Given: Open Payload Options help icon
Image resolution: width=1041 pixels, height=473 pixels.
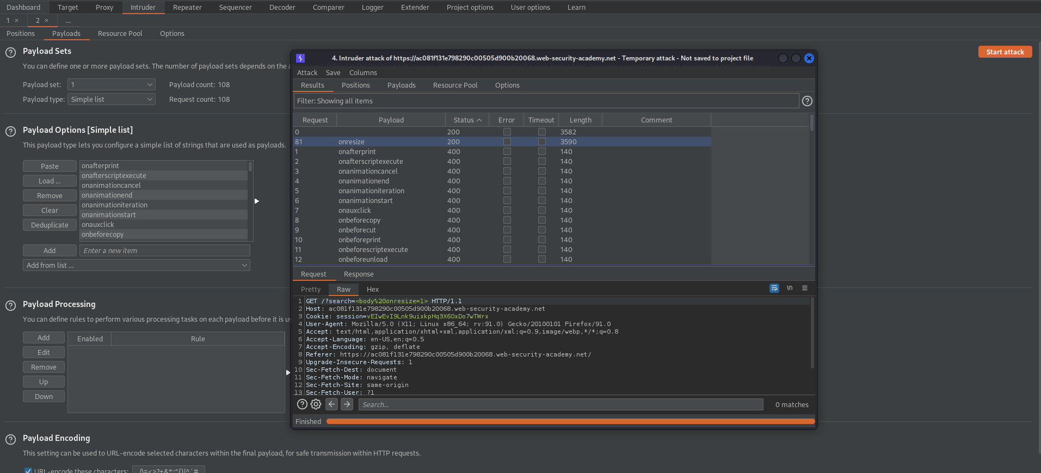Looking at the screenshot, I should [10, 132].
